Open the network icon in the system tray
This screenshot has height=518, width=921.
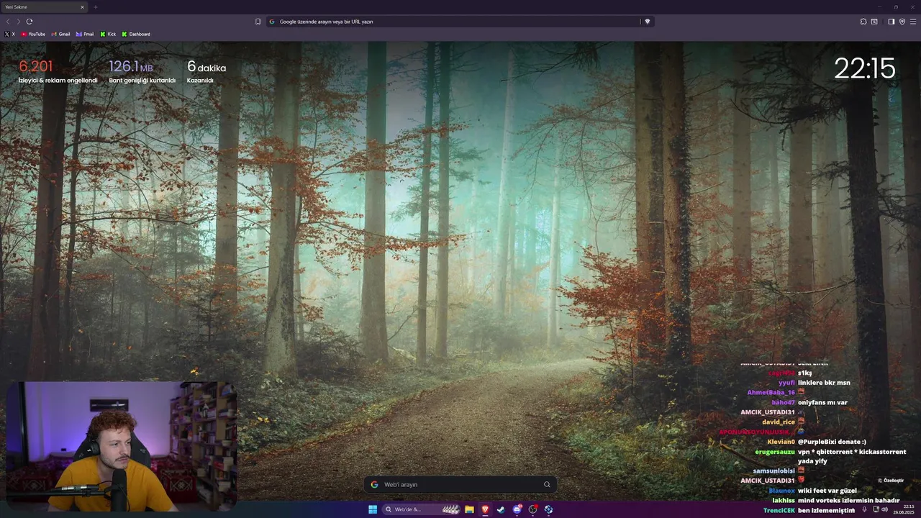(876, 509)
